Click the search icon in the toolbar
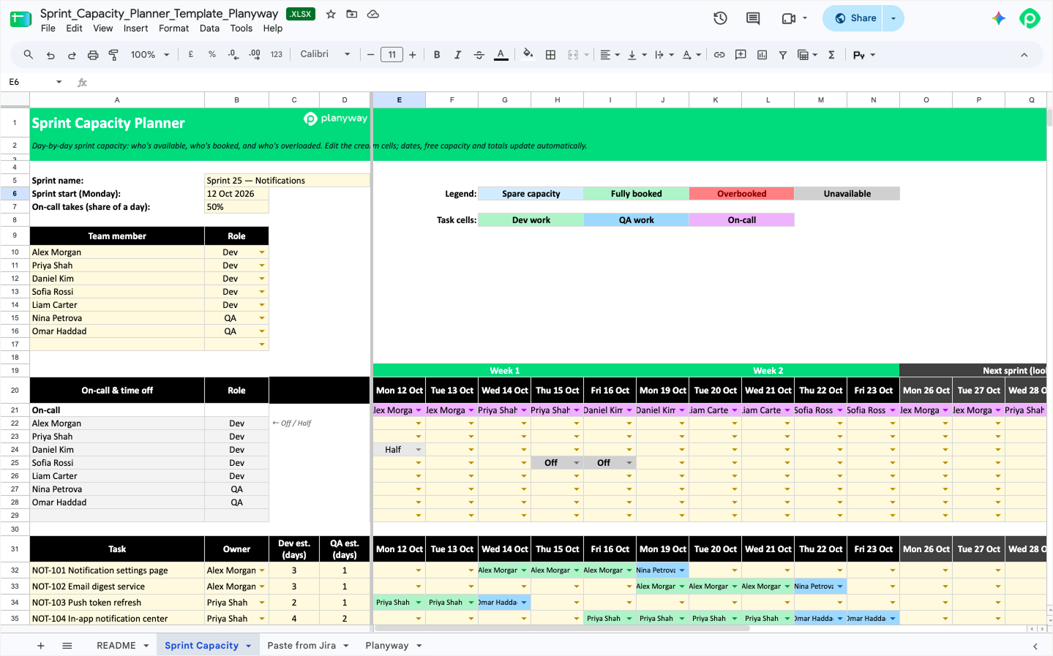 [x=29, y=55]
